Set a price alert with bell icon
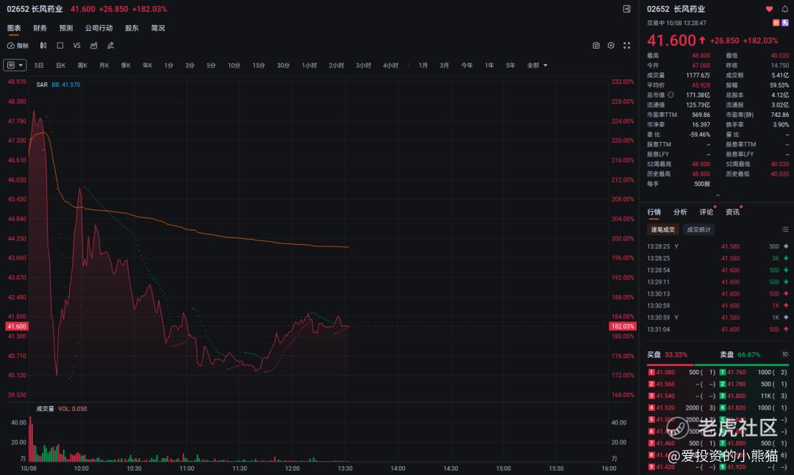 pyautogui.click(x=785, y=9)
